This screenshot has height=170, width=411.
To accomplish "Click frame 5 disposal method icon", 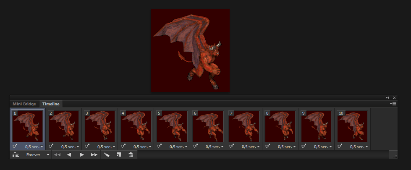I will pos(159,146).
